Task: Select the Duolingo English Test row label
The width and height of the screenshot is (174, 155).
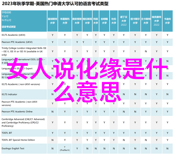Action: [13, 148]
